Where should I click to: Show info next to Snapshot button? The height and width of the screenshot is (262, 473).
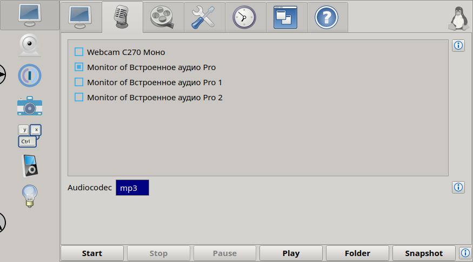[465, 253]
